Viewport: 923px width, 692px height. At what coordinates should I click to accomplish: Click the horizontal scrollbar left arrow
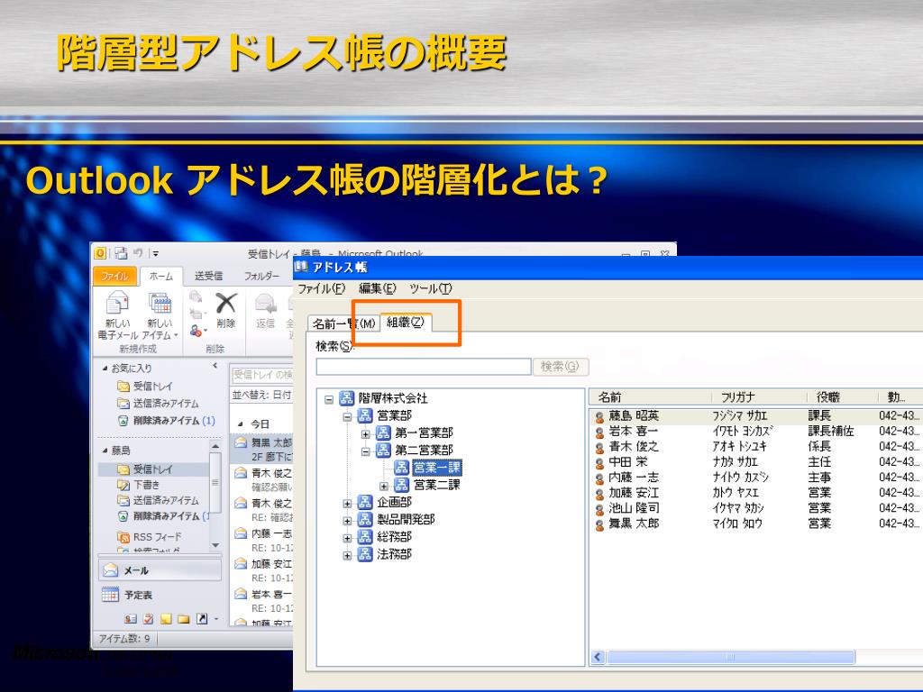599,657
